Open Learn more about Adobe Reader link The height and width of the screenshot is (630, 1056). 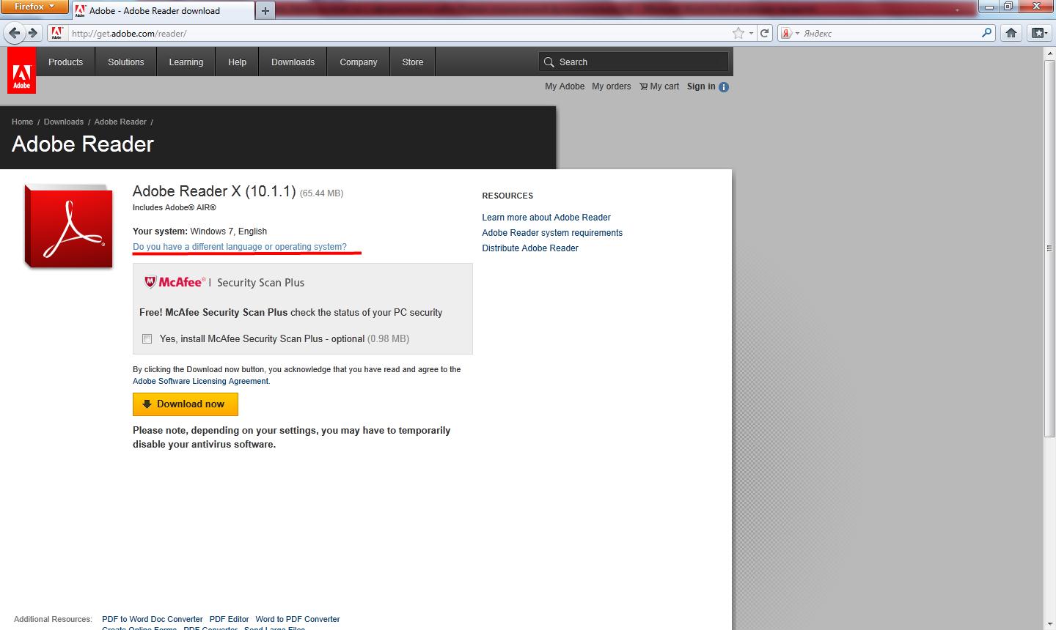point(546,218)
